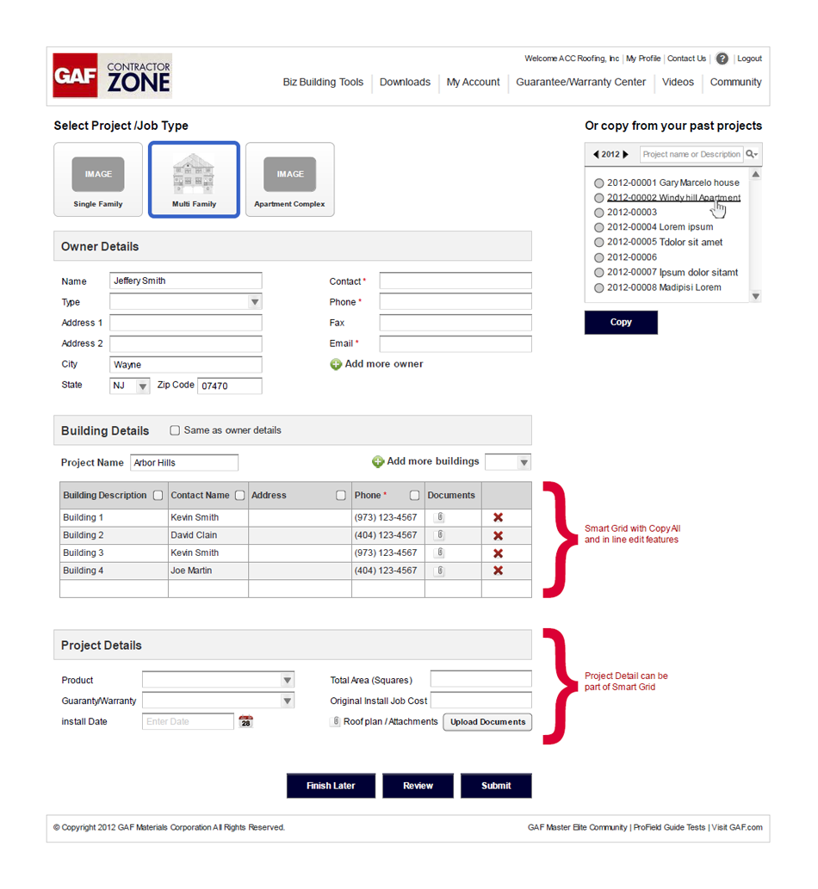This screenshot has width=818, height=889.
Task: Click the attachment icon for Building 2
Action: pos(439,535)
